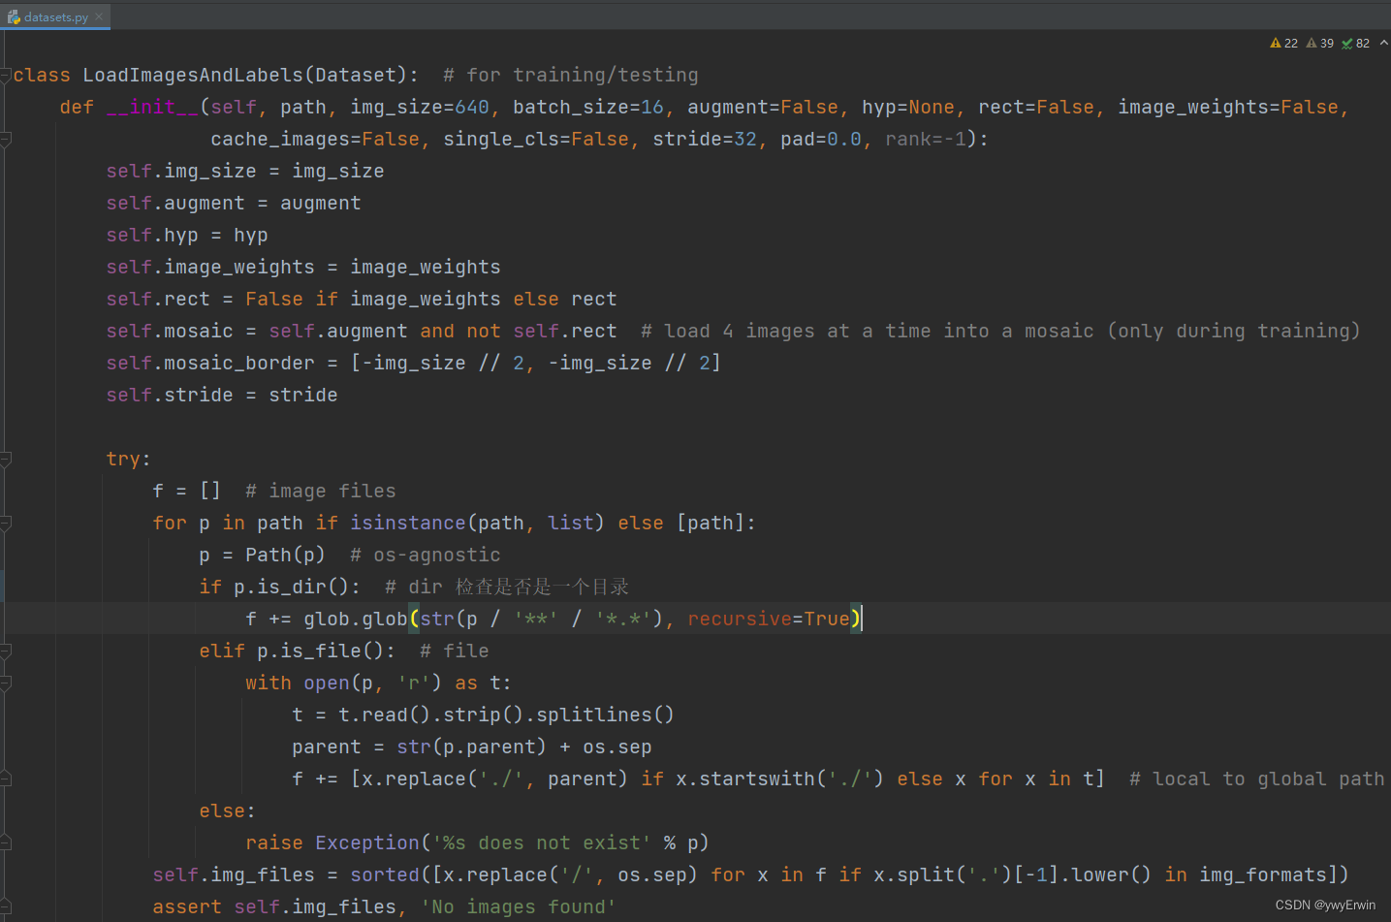Click 'parent = str(p.parent) + os.sep' line
The height and width of the screenshot is (922, 1391).
pos(472,747)
